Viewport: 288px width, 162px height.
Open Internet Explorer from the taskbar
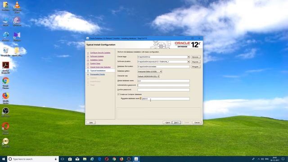92,159
